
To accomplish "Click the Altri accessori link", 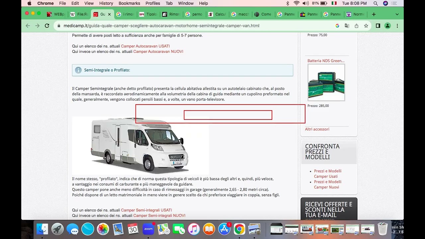I will (x=317, y=129).
